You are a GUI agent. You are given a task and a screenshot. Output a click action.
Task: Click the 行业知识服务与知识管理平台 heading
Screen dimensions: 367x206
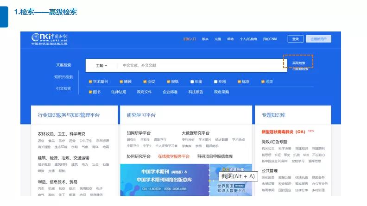click(x=69, y=115)
